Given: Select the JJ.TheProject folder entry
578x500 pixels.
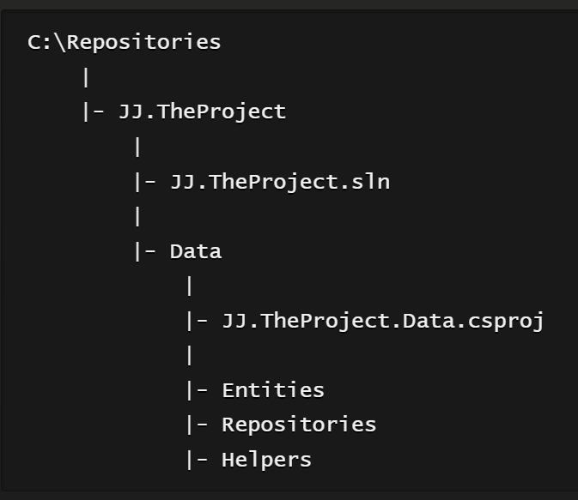Looking at the screenshot, I should [x=202, y=112].
